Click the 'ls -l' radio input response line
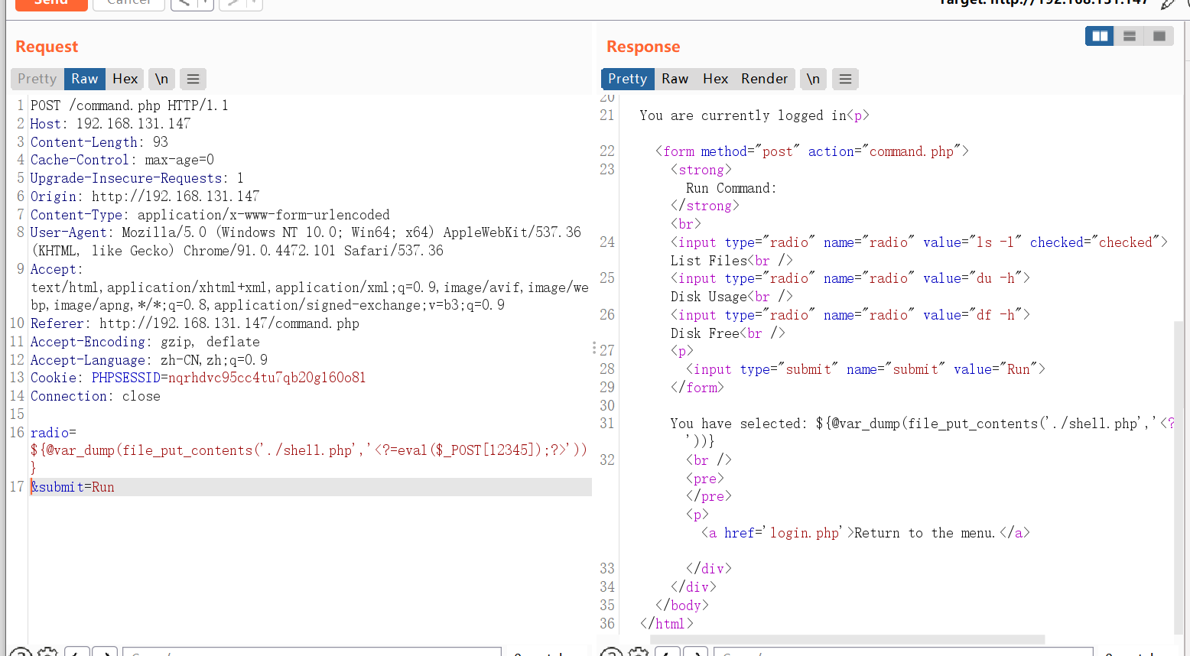 [919, 242]
